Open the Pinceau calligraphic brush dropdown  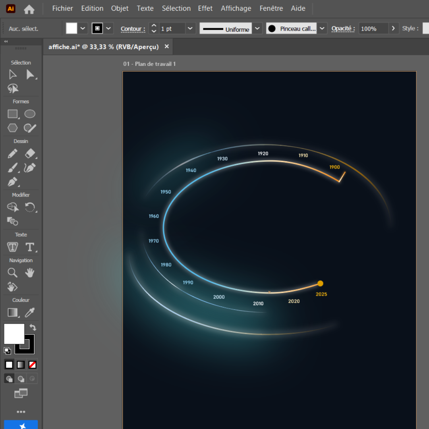[x=322, y=29]
